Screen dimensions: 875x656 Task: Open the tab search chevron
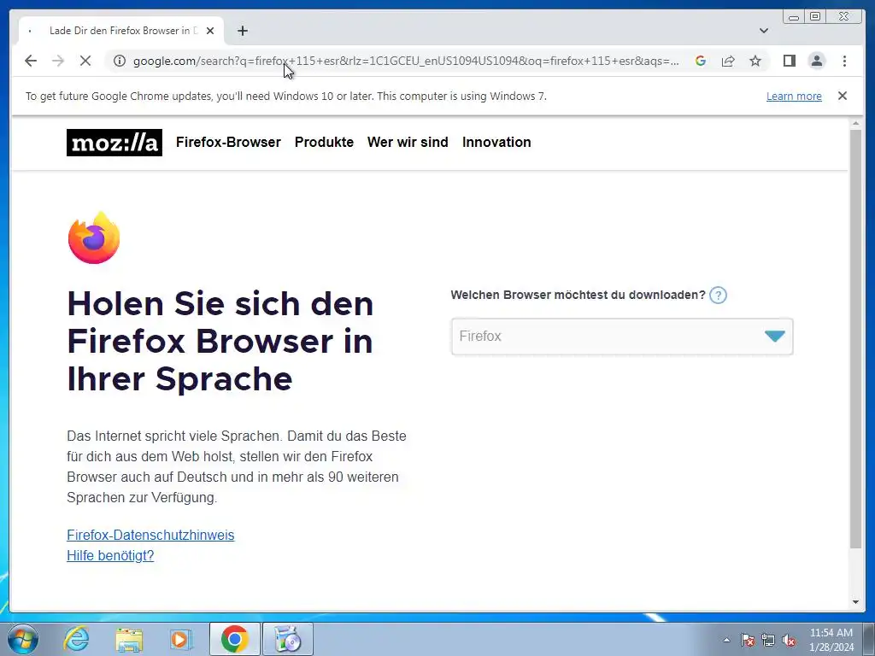(x=764, y=31)
